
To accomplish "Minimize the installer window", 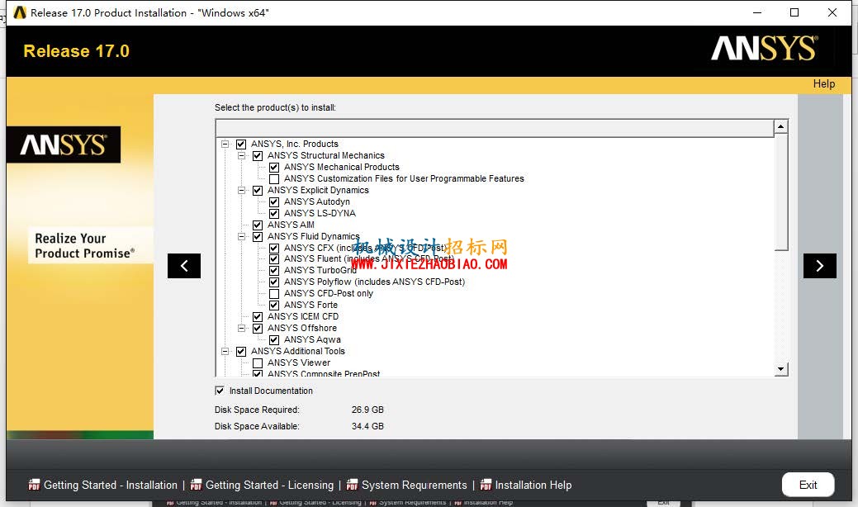I will pos(757,12).
